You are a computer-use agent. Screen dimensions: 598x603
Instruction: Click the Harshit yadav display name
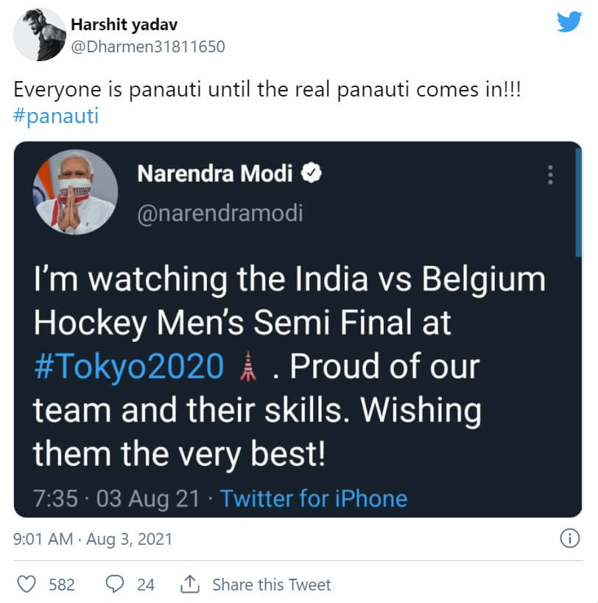coord(124,25)
